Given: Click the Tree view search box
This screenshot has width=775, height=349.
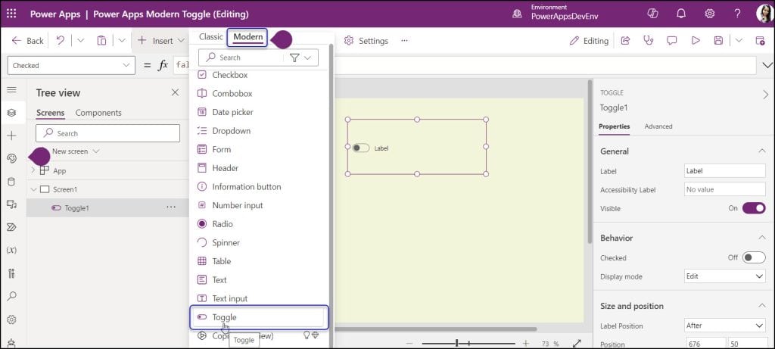Looking at the screenshot, I should point(107,133).
